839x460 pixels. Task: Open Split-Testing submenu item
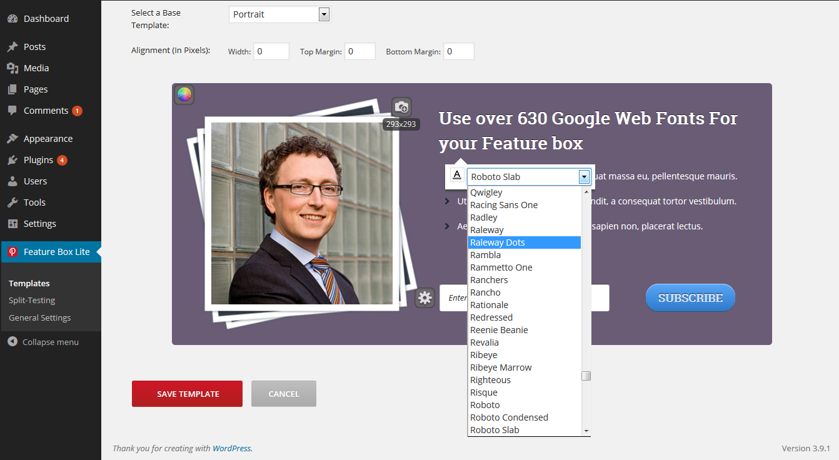(32, 300)
